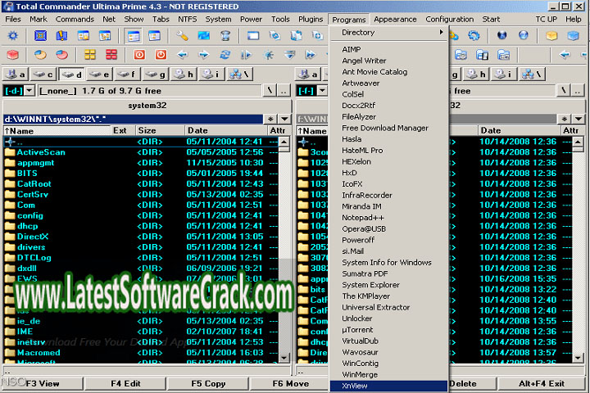590x393 pixels.
Task: Click the Alt+F4 Exit button
Action: click(x=542, y=384)
